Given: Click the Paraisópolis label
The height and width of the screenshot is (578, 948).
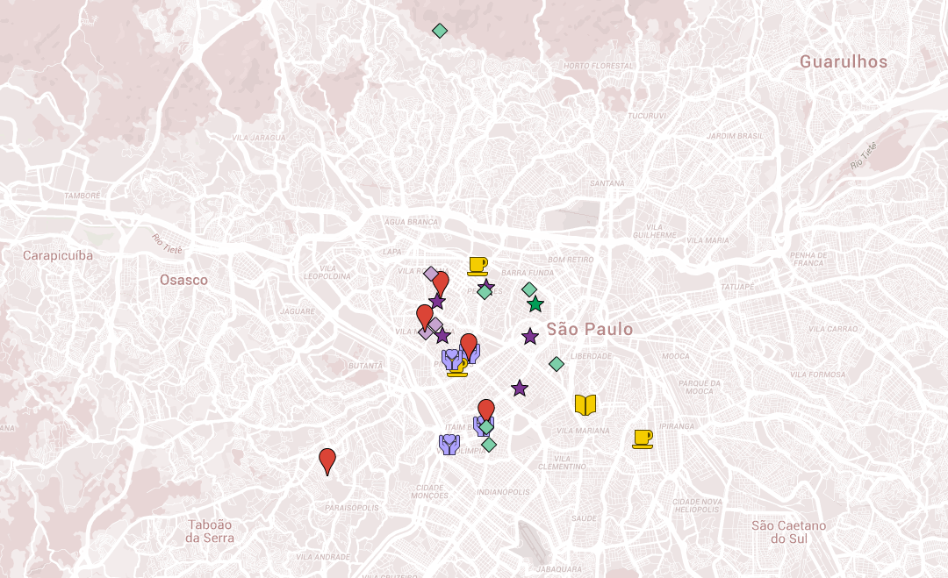Looking at the screenshot, I should click(x=352, y=508).
